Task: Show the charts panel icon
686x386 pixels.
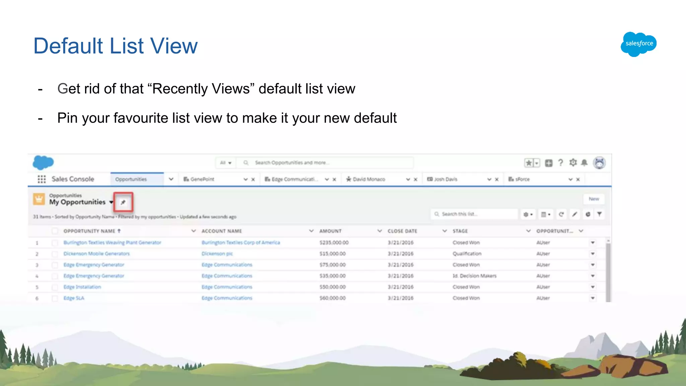Action: click(x=588, y=214)
